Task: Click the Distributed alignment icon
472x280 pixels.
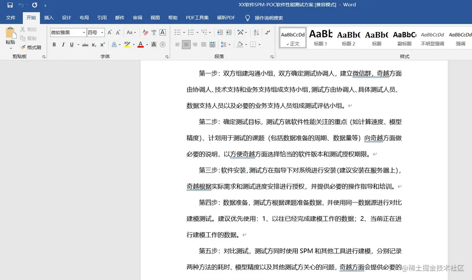Action: pyautogui.click(x=212, y=45)
